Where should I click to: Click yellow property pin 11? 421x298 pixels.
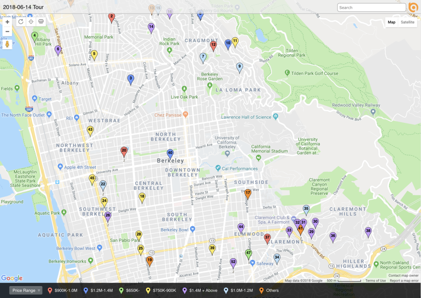pos(235,42)
